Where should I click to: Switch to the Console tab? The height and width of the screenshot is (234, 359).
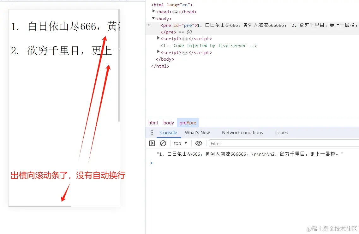coord(169,133)
